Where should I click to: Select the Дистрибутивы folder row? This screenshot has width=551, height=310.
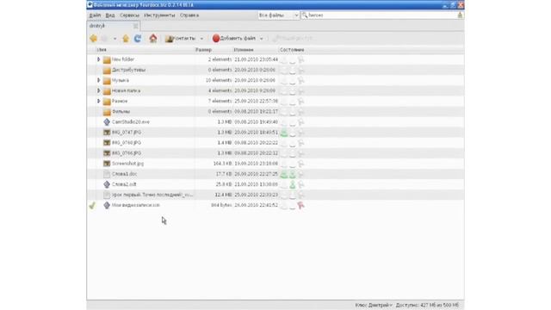(x=275, y=70)
